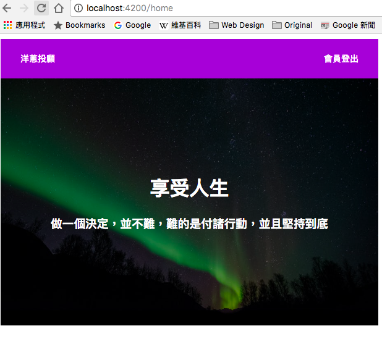382x339 pixels.
Task: Click the 會員登出 logout link
Action: [341, 59]
